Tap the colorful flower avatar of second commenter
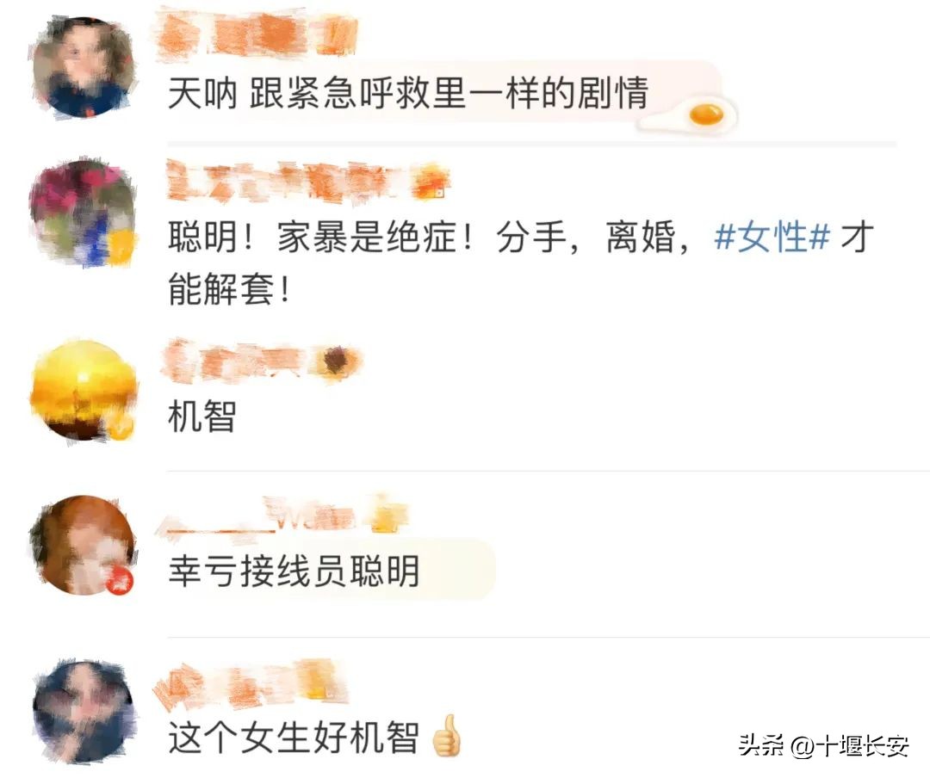 click(83, 213)
